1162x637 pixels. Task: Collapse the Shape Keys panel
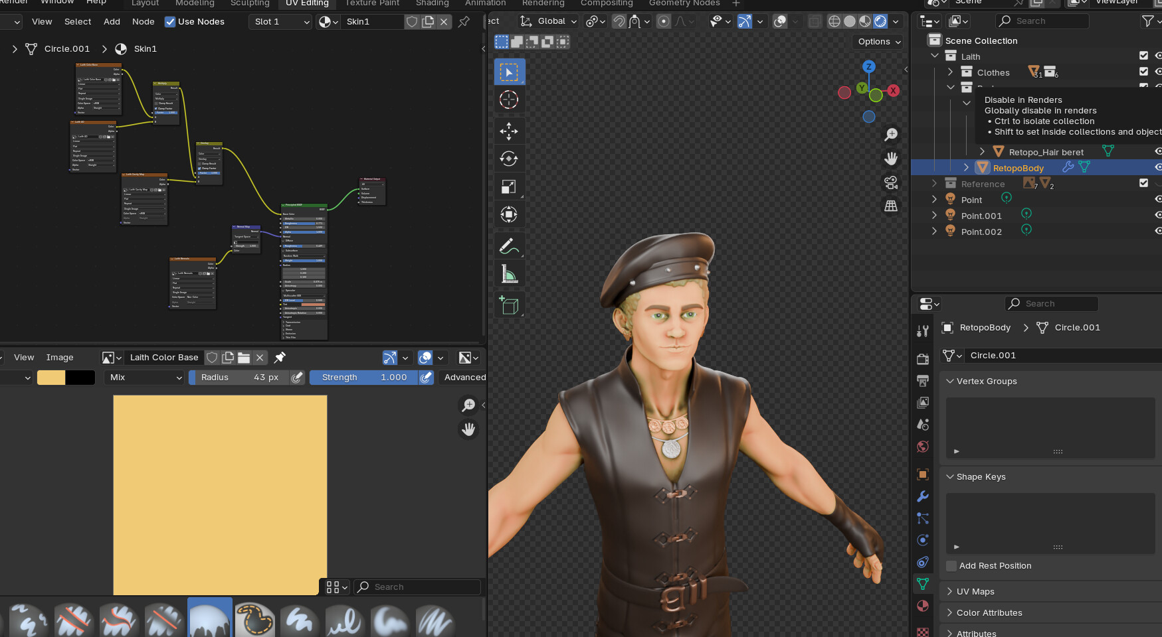pyautogui.click(x=950, y=476)
